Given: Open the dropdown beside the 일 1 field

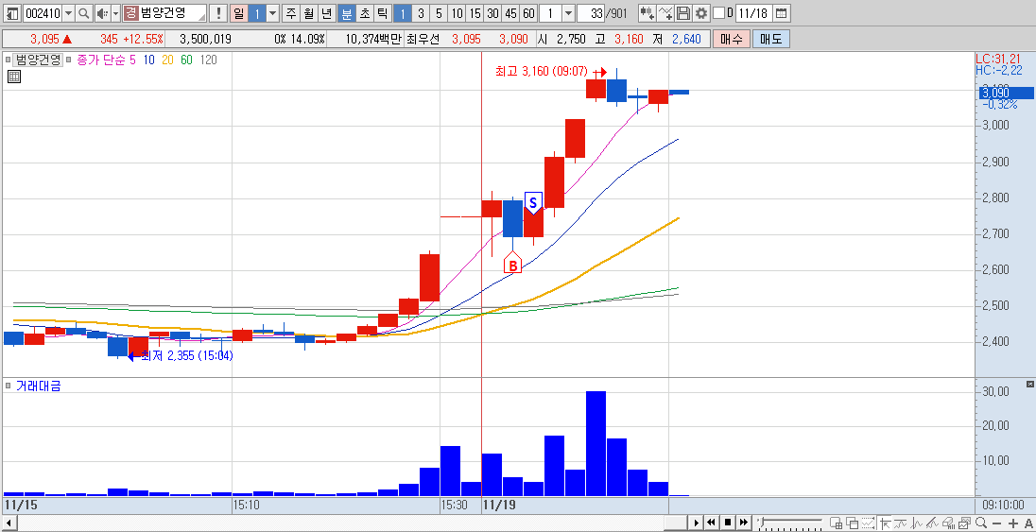Looking at the screenshot, I should click(x=273, y=12).
